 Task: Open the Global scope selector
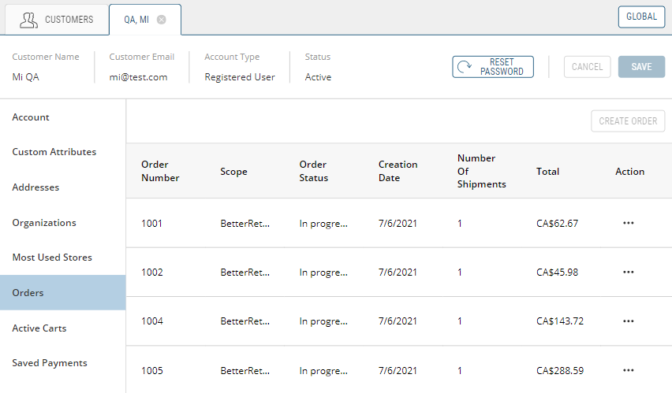pos(641,17)
